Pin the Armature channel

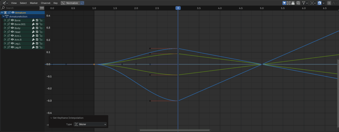[9, 13]
